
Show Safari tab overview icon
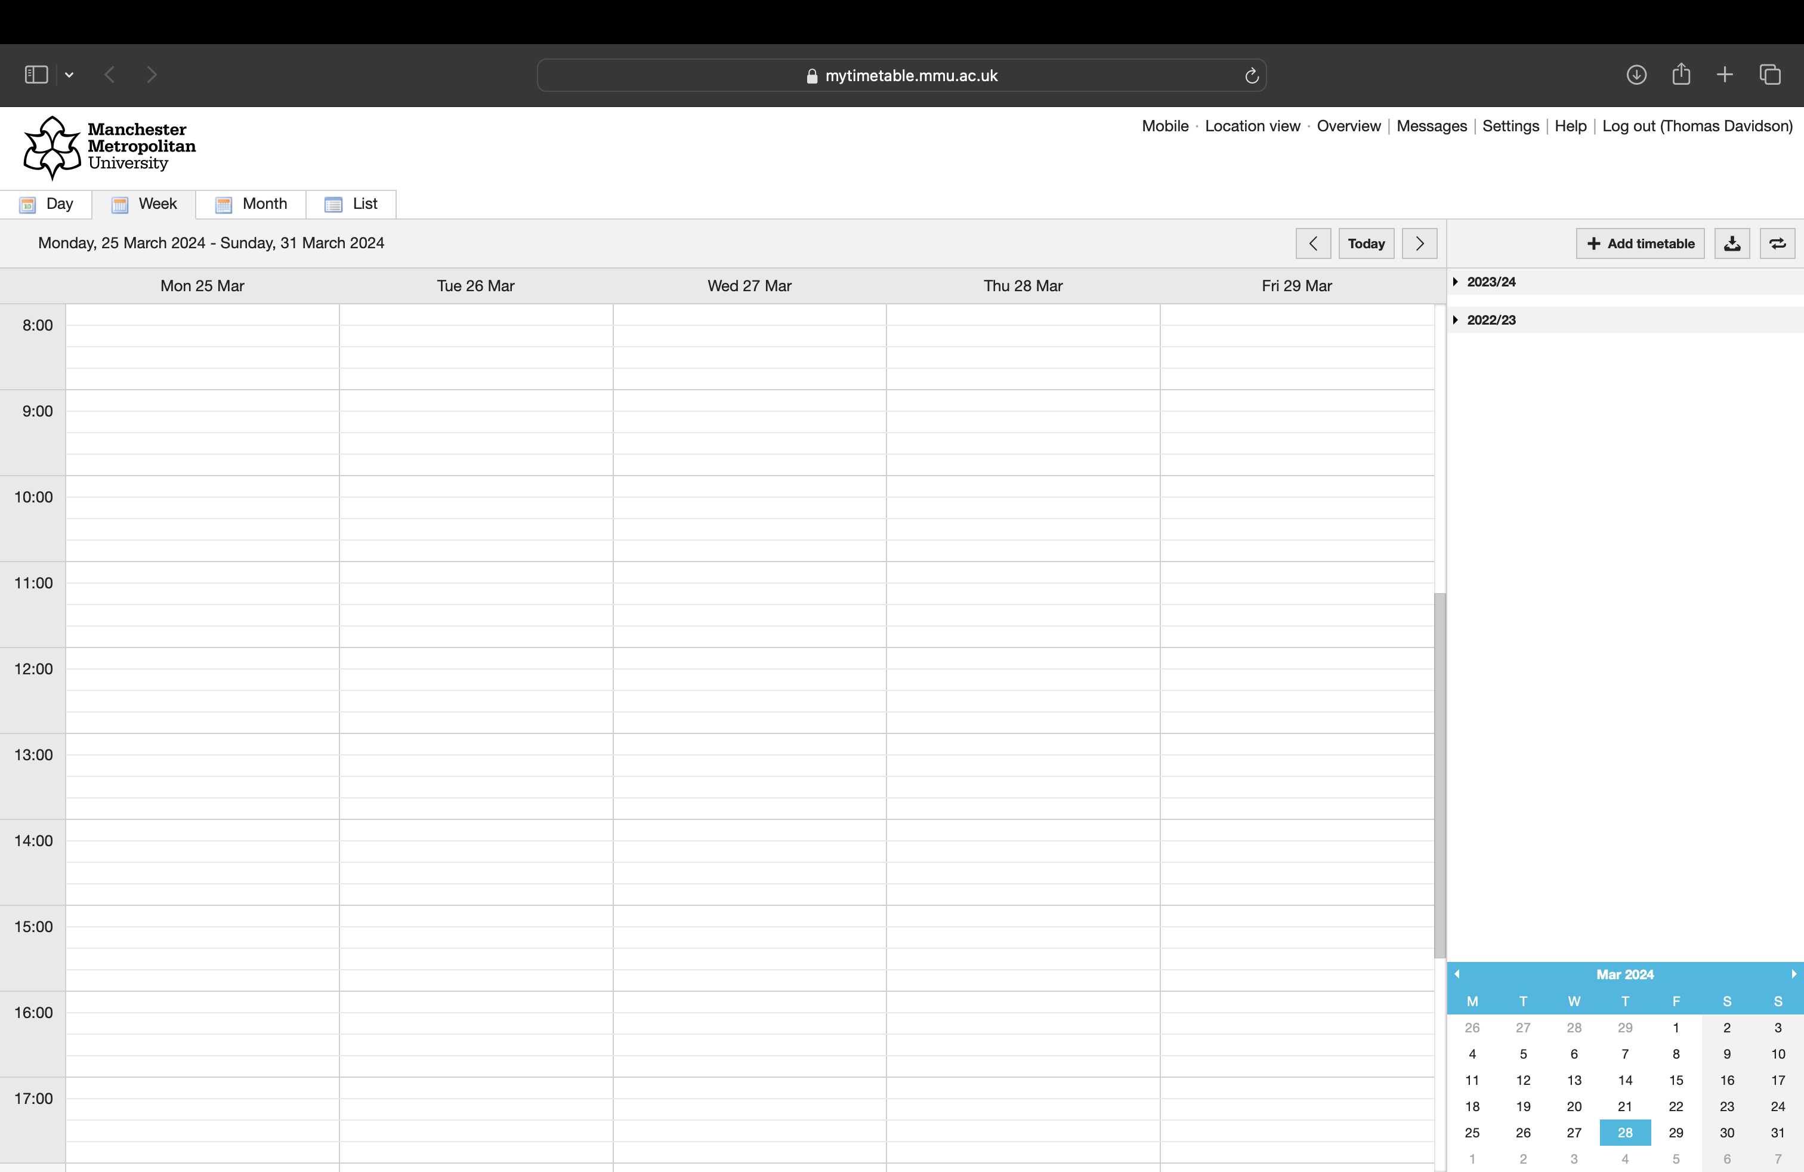pos(1770,74)
